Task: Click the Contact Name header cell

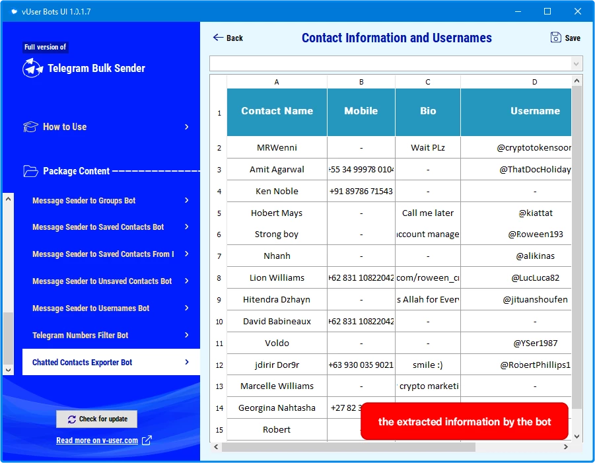Action: (x=277, y=112)
